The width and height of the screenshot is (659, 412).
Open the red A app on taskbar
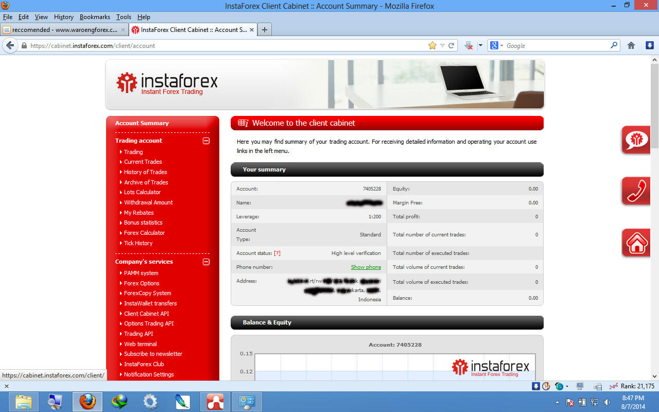[x=215, y=402]
